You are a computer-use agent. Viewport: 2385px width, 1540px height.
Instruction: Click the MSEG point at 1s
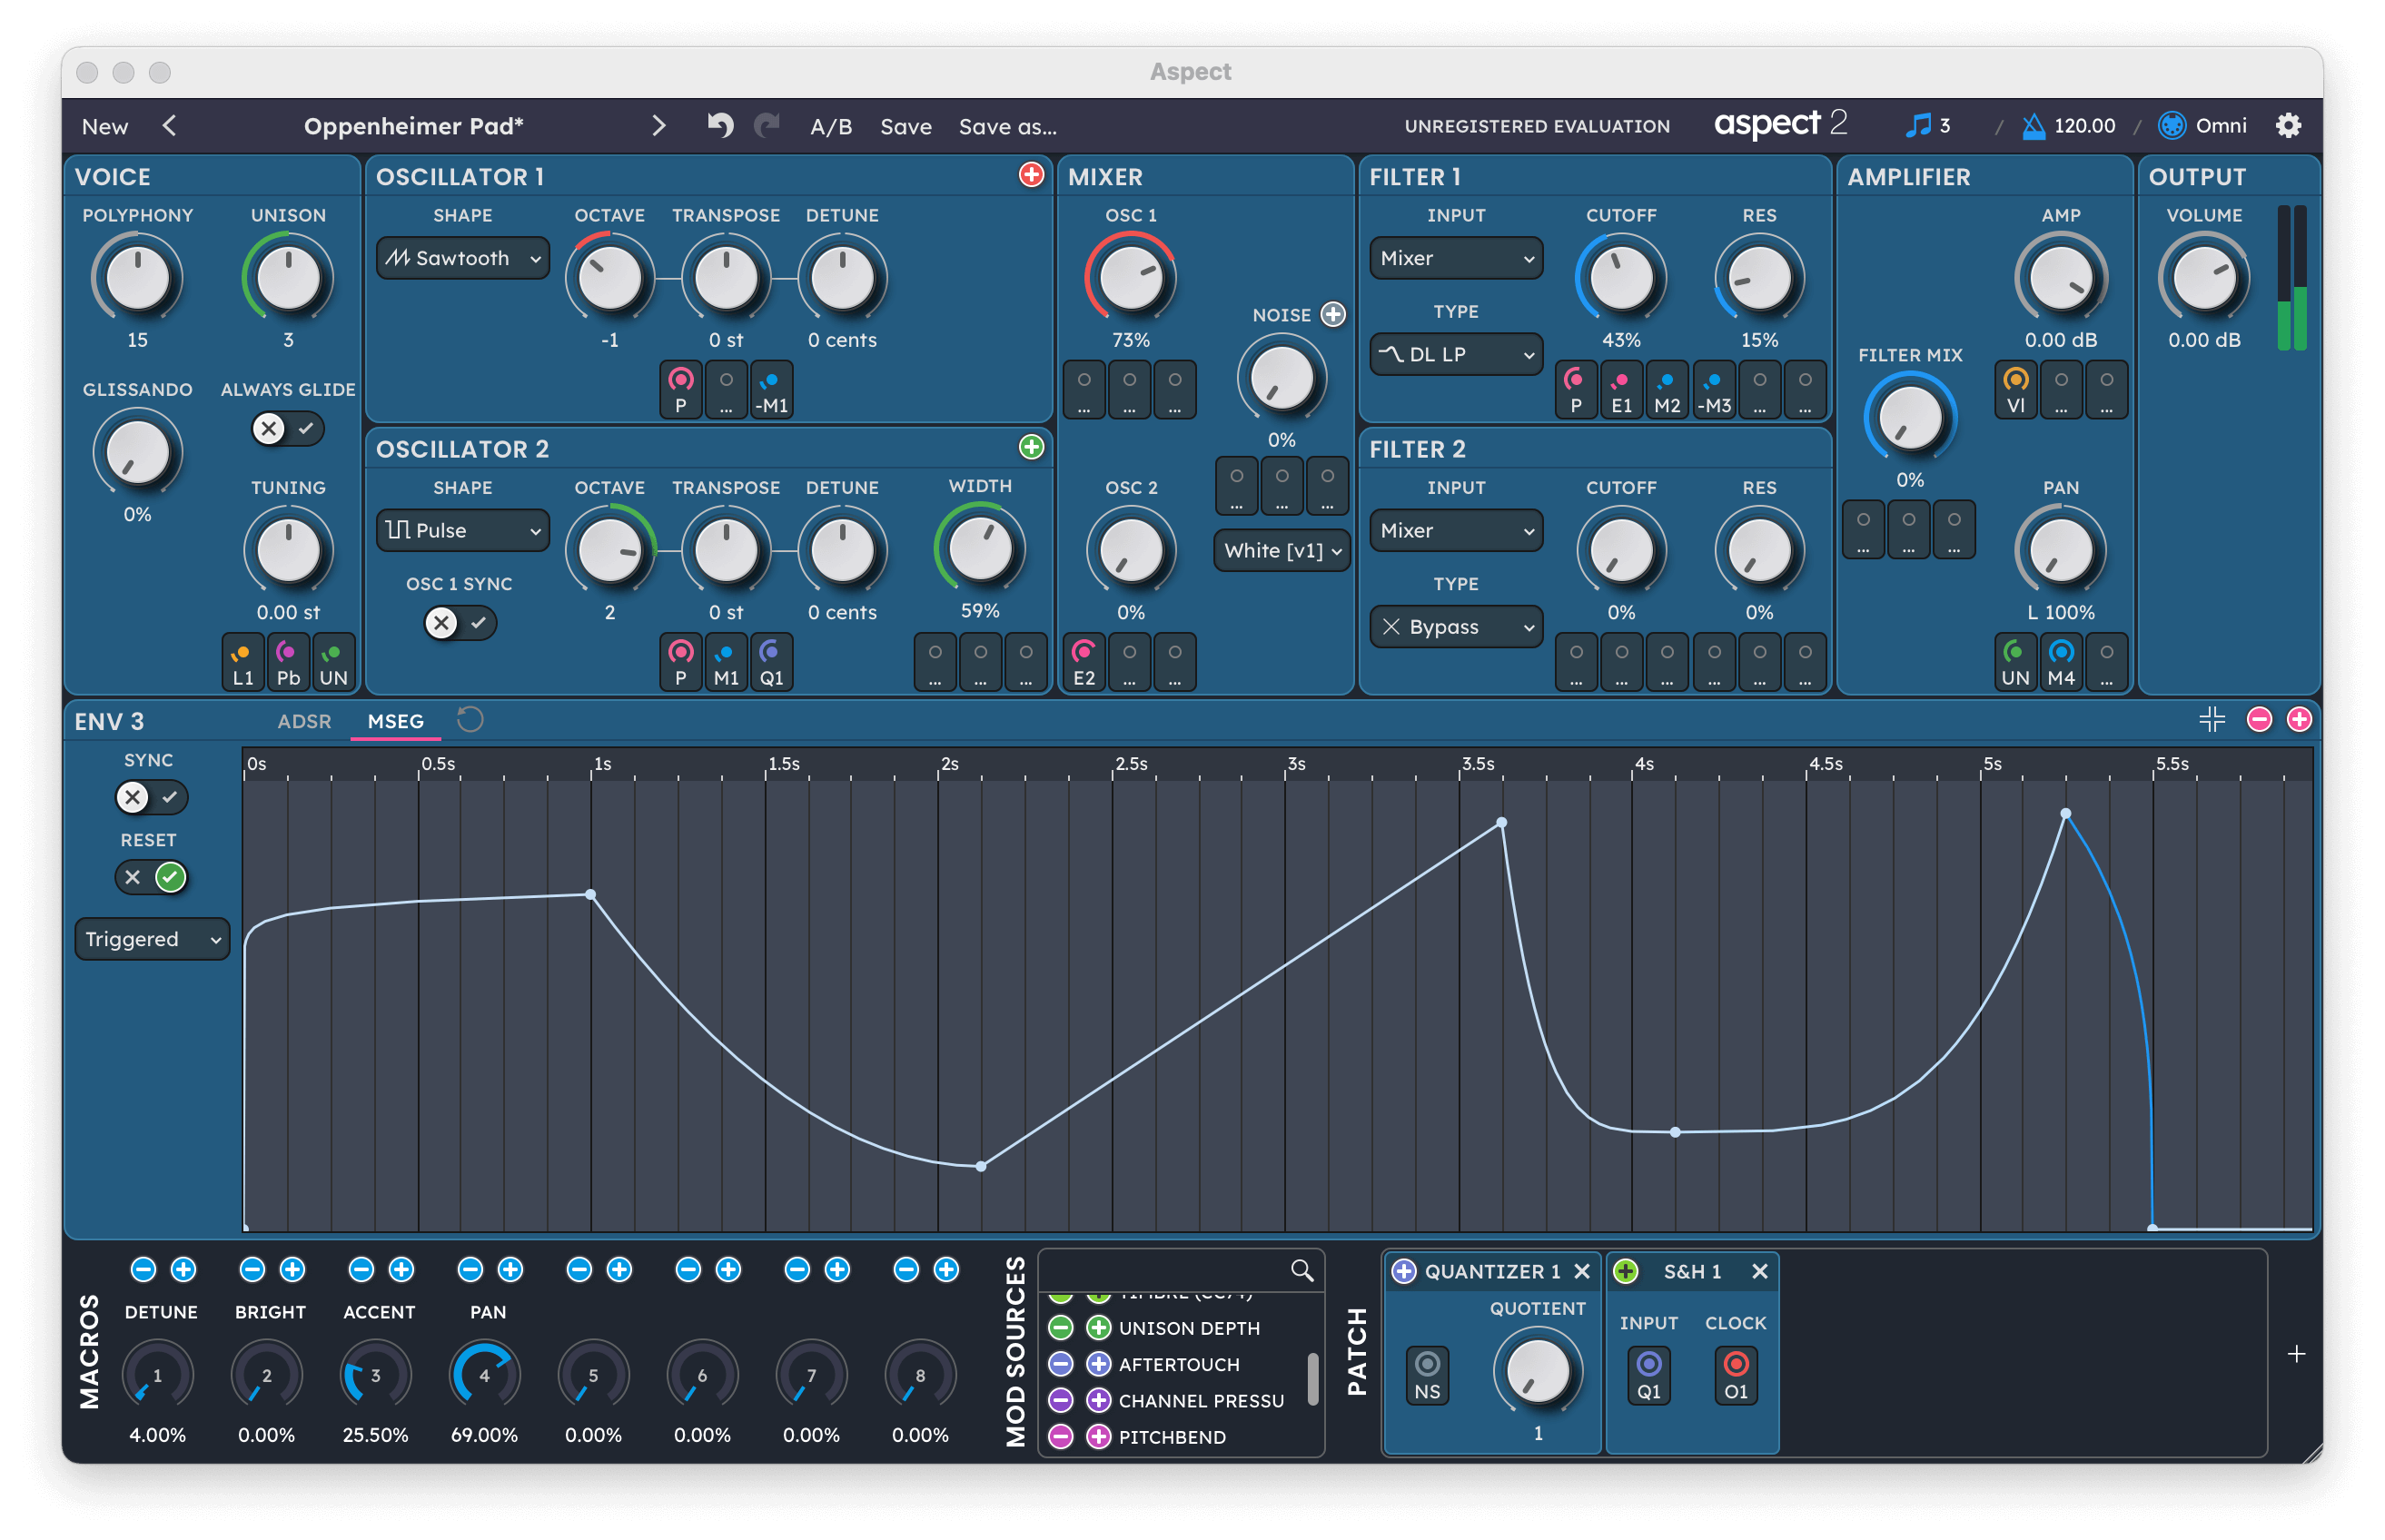coord(590,894)
